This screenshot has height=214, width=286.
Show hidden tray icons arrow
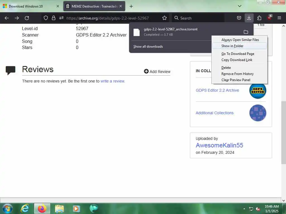pyautogui.click(x=244, y=209)
